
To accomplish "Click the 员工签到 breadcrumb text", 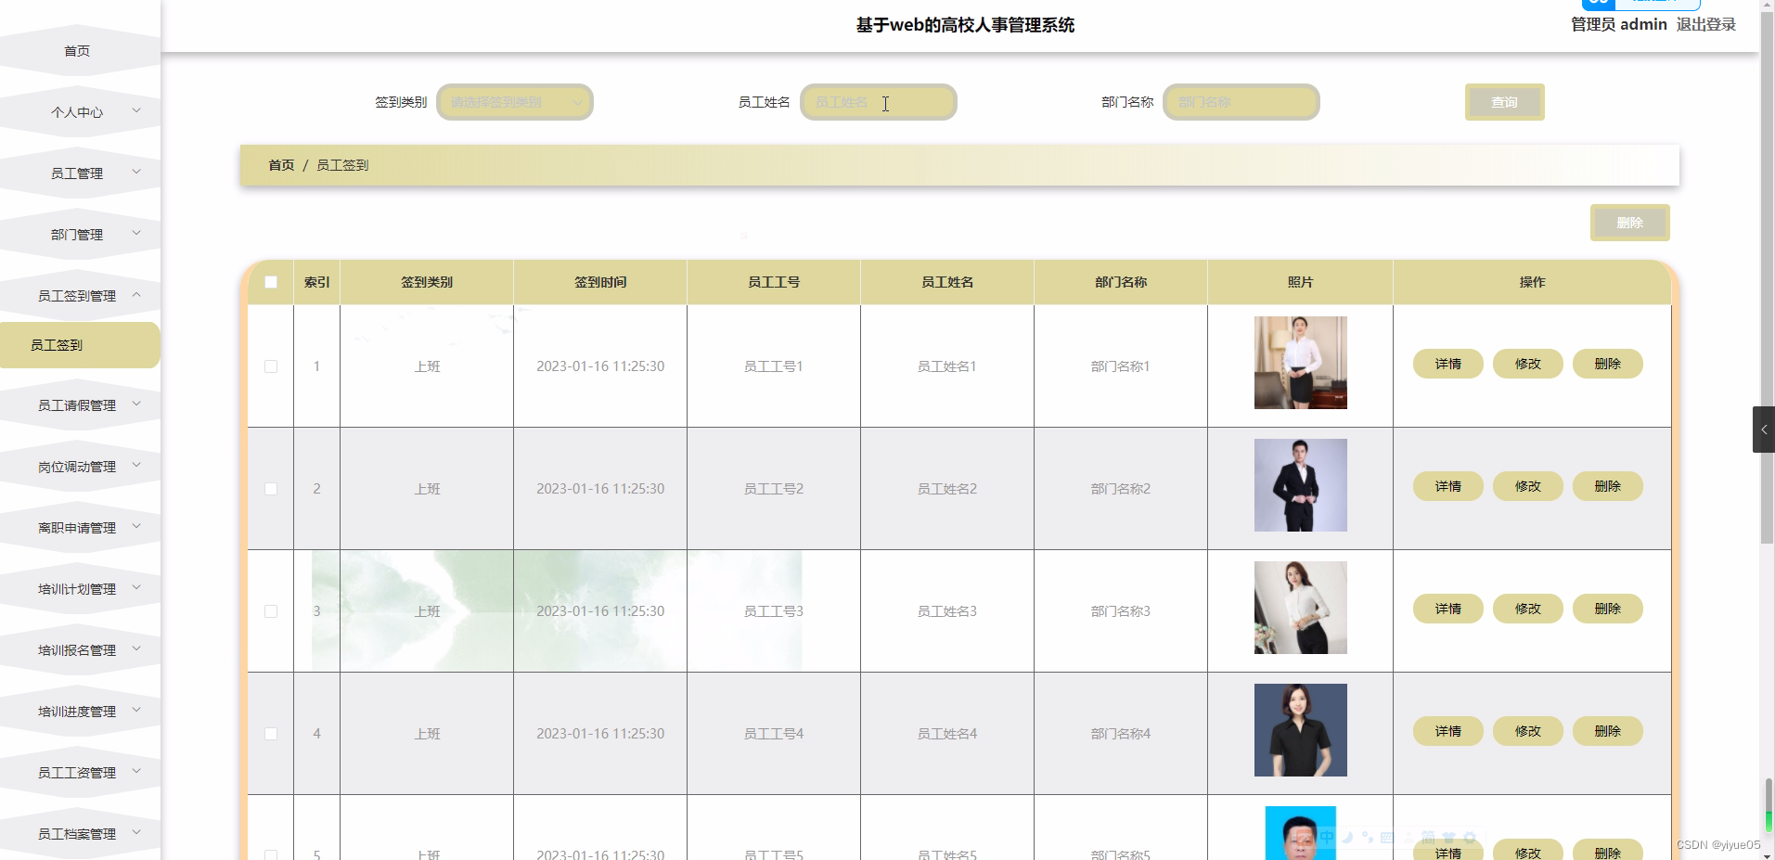I will pos(342,165).
